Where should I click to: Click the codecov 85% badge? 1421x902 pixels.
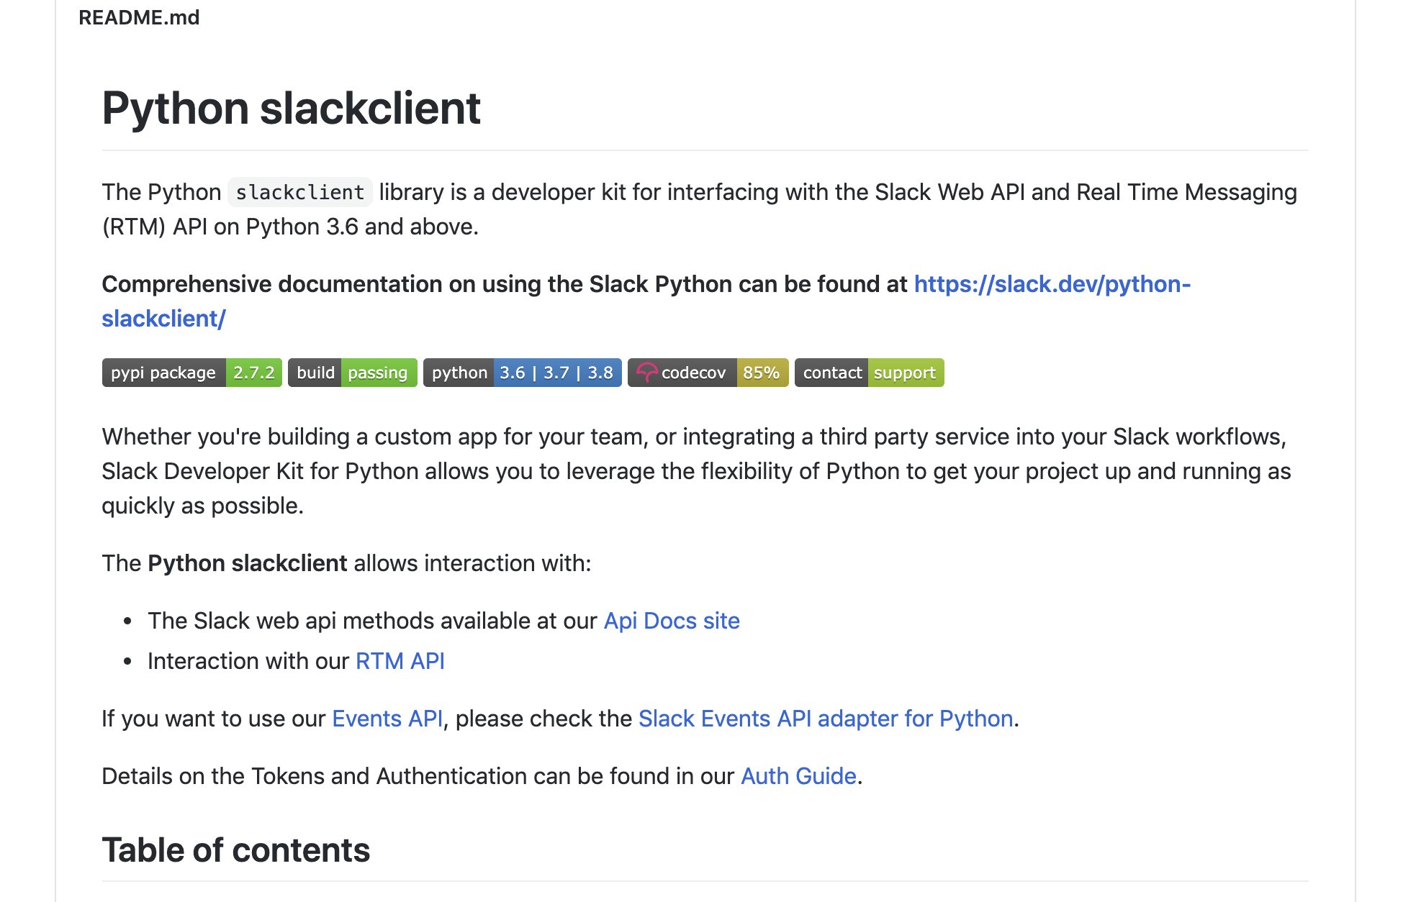[x=708, y=373]
